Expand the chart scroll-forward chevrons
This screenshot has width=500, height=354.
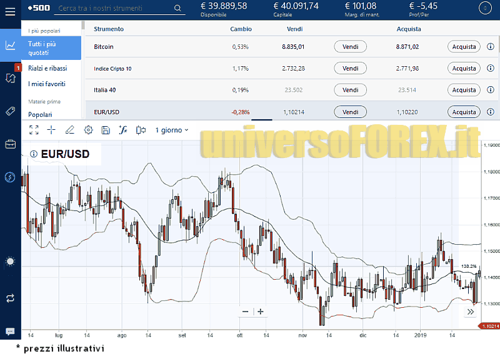pos(471,312)
